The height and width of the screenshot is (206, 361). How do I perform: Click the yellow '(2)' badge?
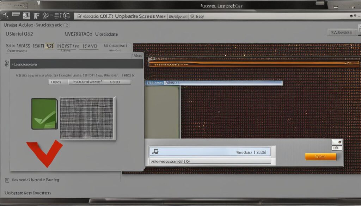pyautogui.click(x=49, y=46)
